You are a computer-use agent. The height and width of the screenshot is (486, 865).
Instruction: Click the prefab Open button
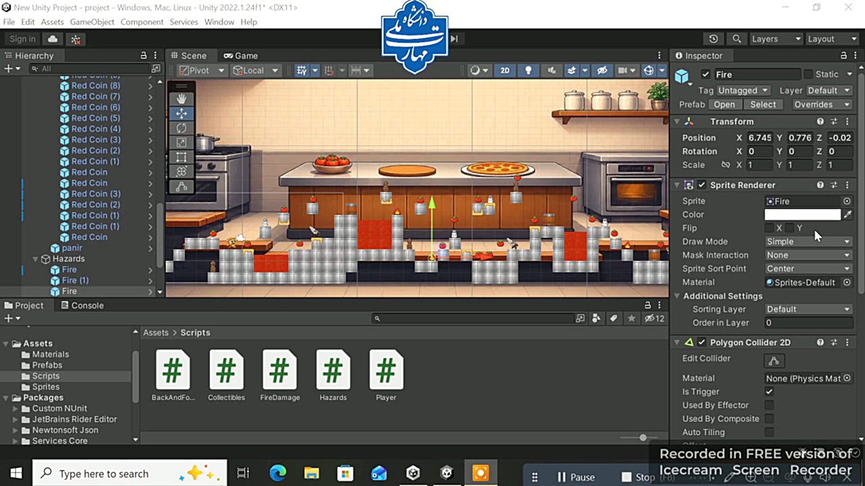pos(724,105)
